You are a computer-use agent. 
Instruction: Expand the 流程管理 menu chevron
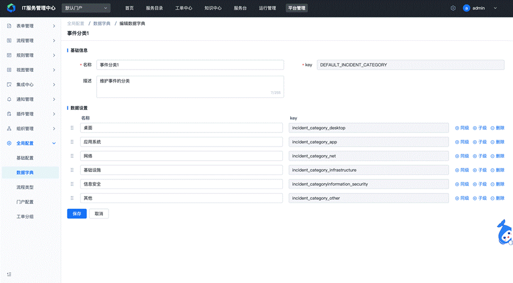coord(54,41)
